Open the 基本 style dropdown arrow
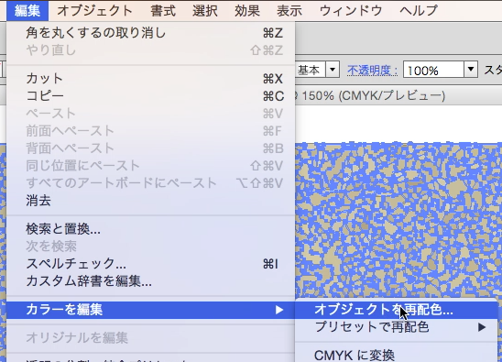 point(333,70)
